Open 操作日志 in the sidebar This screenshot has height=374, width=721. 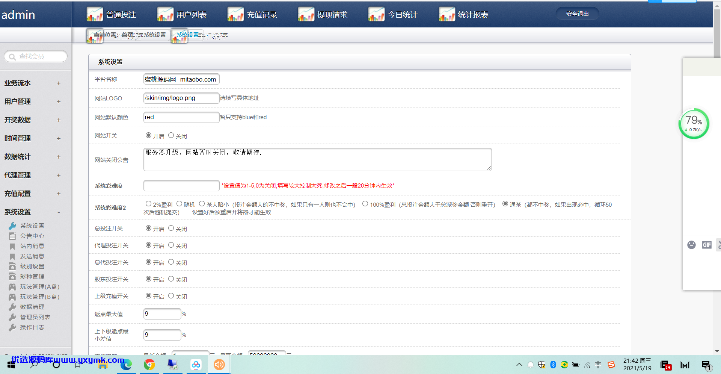coord(32,327)
